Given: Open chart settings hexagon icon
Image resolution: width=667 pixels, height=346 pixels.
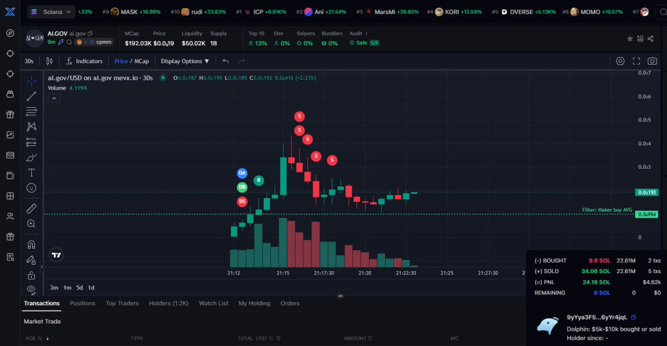Looking at the screenshot, I should click(620, 61).
